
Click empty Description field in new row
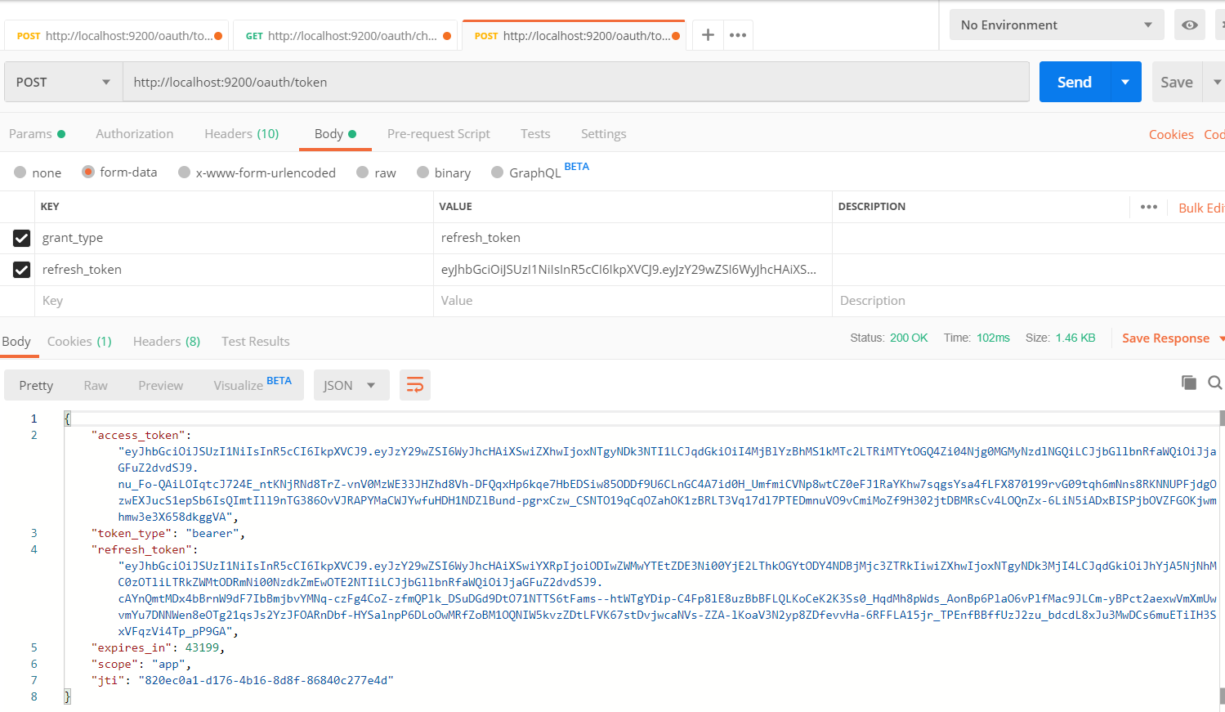tap(1028, 301)
